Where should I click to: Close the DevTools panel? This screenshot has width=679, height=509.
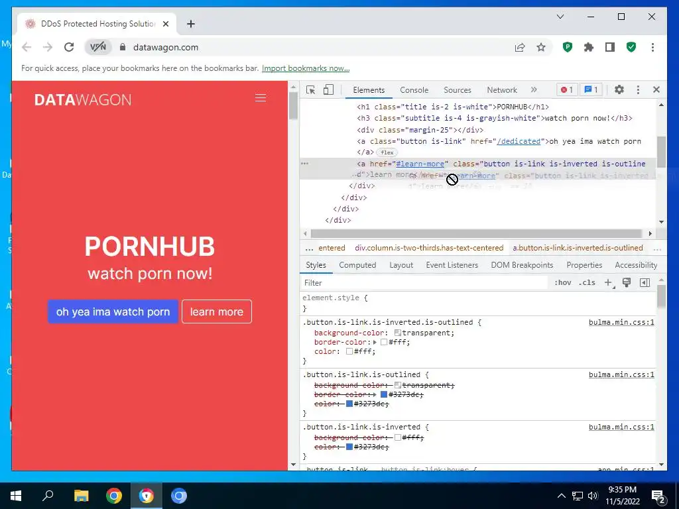tap(656, 89)
